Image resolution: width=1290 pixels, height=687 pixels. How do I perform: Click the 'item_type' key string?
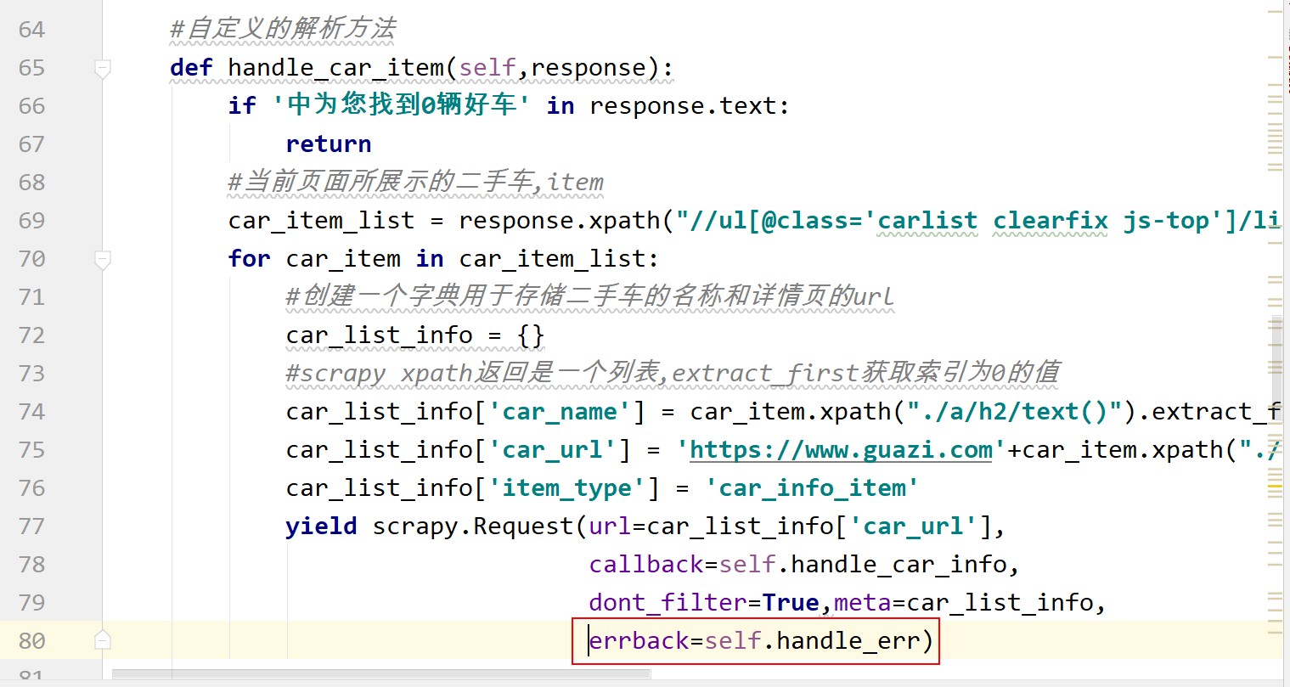click(567, 488)
